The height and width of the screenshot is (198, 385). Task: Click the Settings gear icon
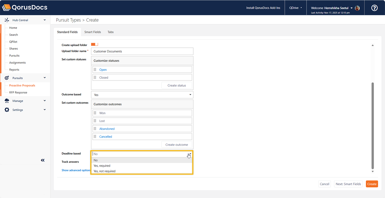point(7,110)
